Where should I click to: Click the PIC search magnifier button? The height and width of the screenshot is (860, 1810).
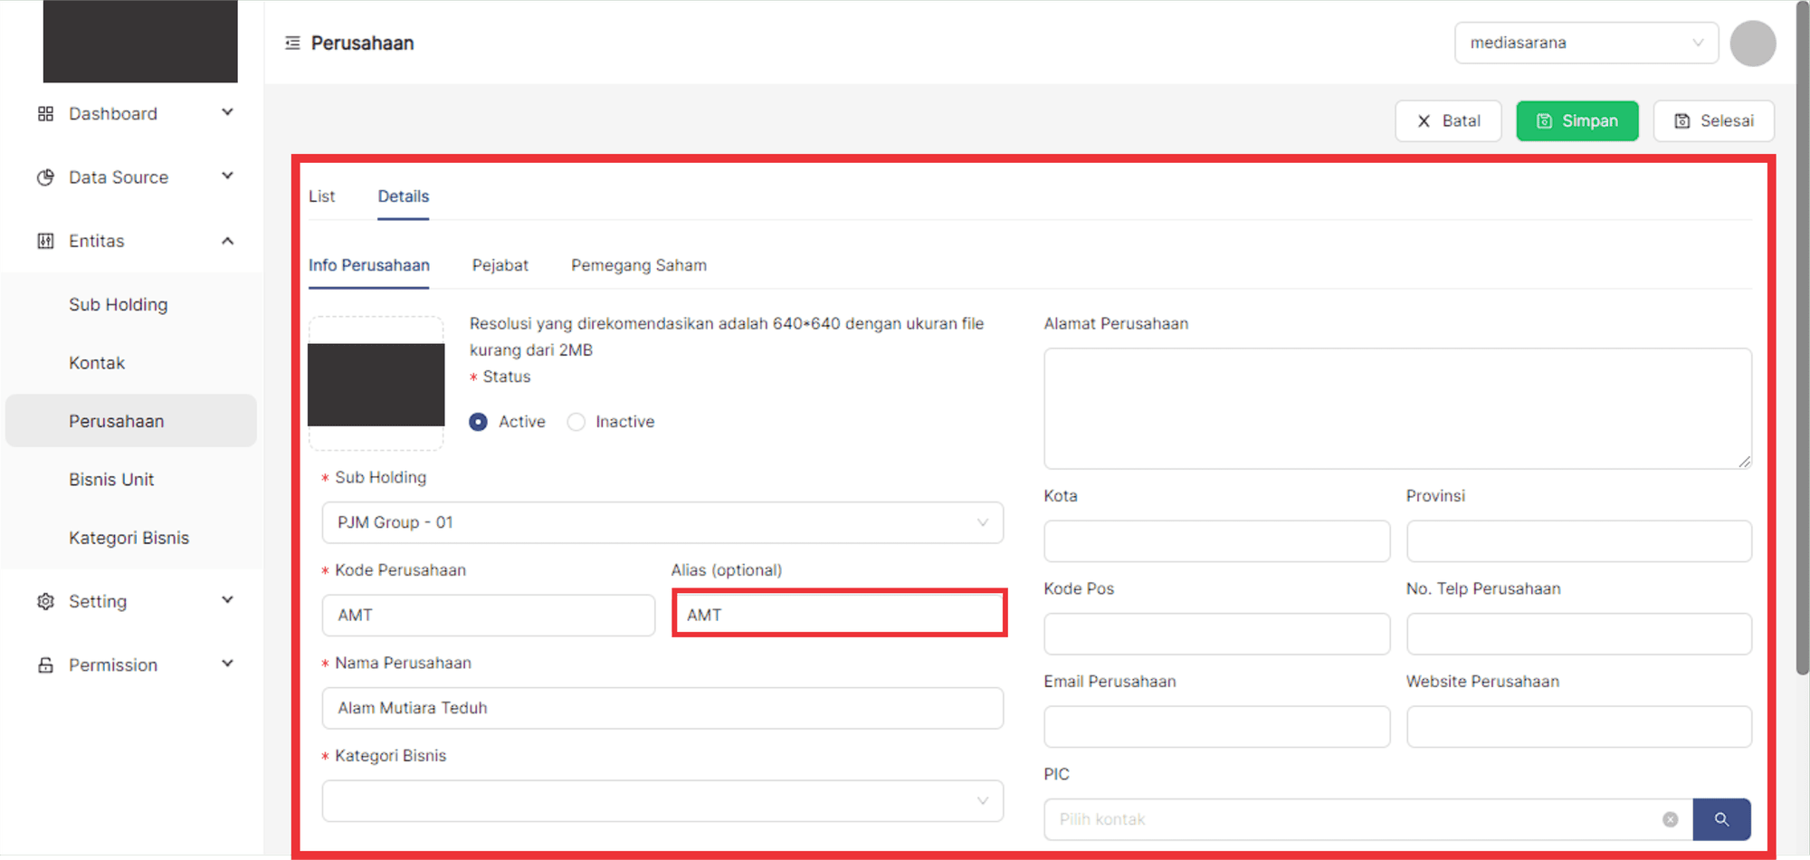[1721, 819]
